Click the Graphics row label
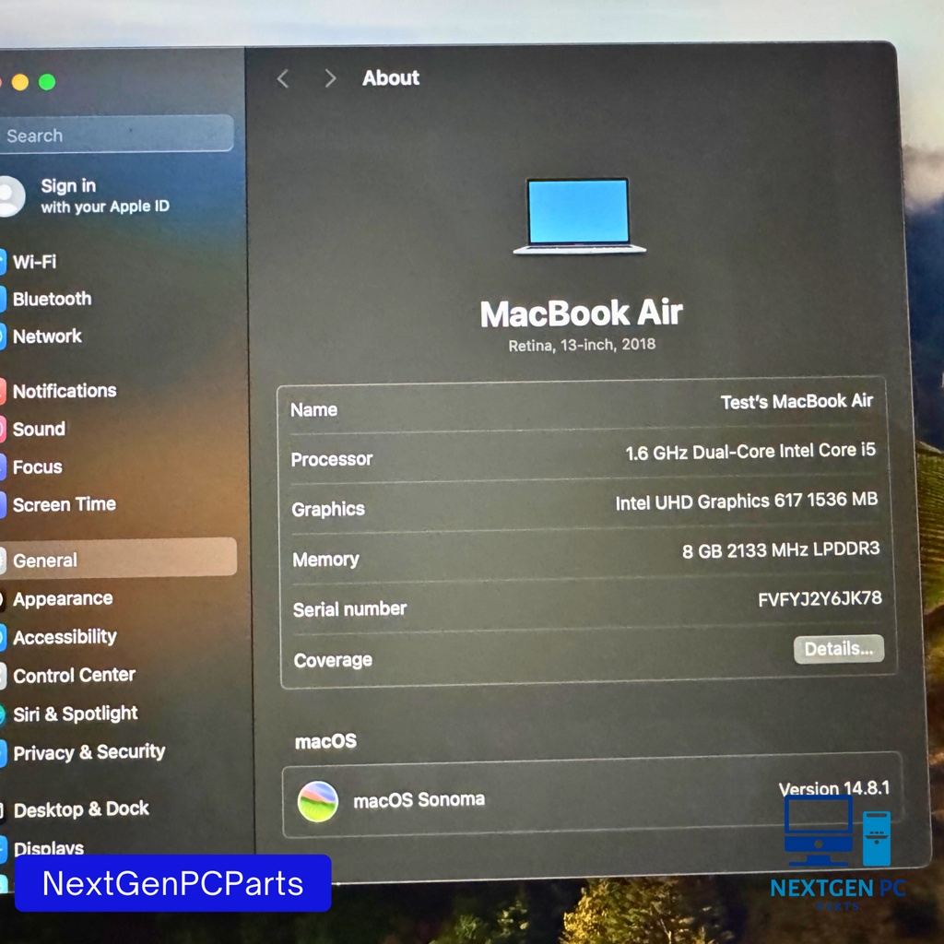 (x=328, y=509)
